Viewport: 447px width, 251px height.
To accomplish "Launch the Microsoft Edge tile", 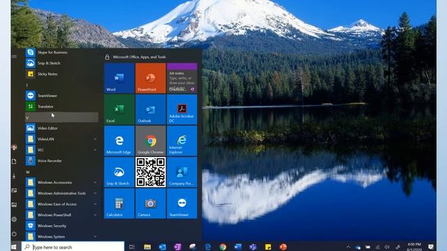I will tap(119, 141).
